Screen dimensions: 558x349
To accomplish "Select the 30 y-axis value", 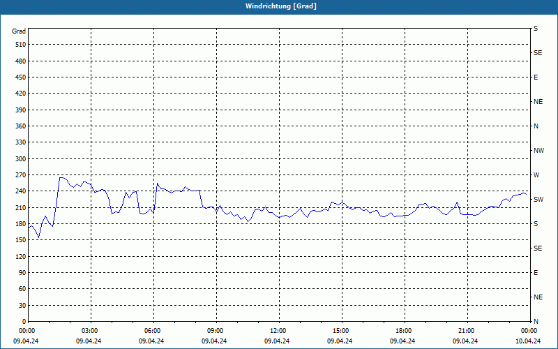I will pyautogui.click(x=22, y=305).
